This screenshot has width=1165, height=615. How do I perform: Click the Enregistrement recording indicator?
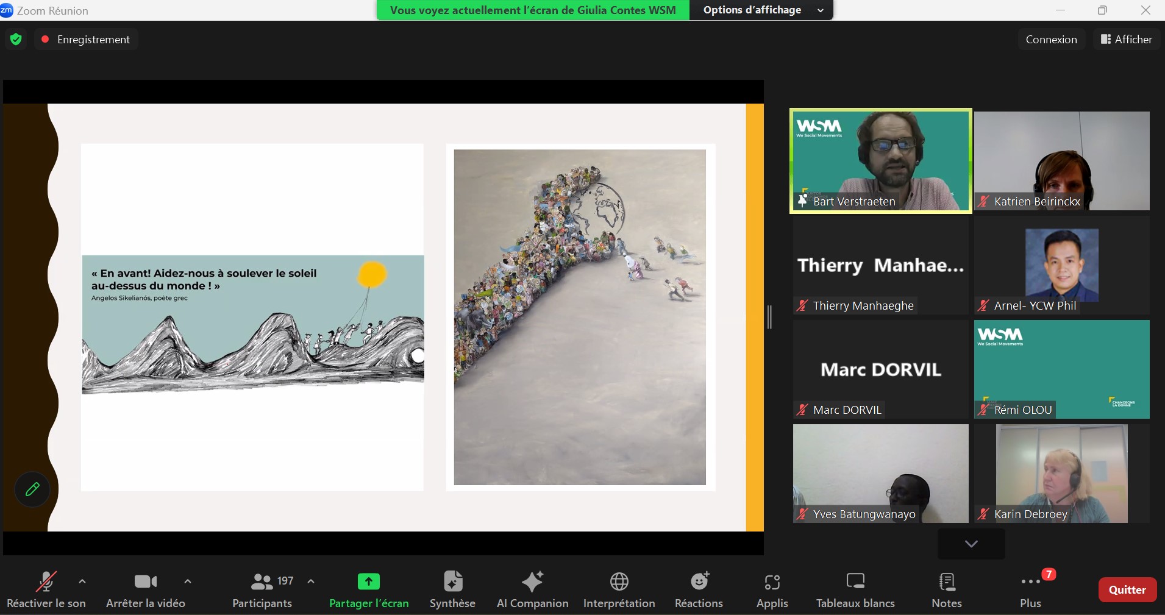pyautogui.click(x=86, y=40)
